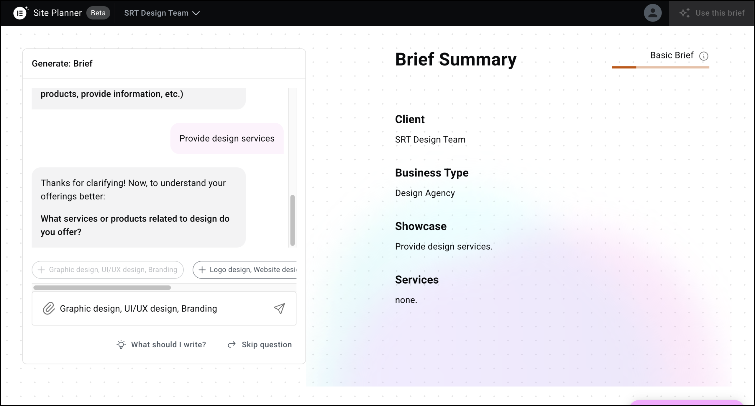Click the Elementor logo icon
Viewport: 755px width, 406px height.
coord(20,13)
